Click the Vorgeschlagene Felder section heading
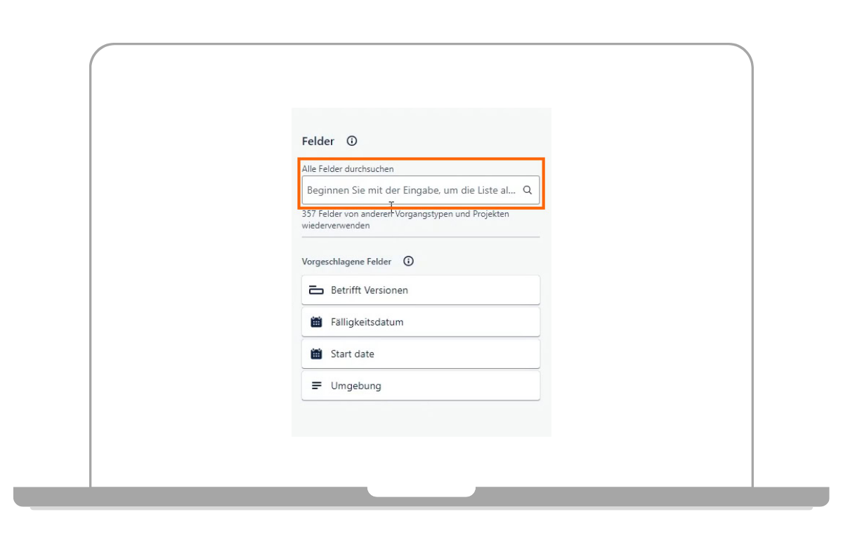The image size is (843, 554). point(346,262)
